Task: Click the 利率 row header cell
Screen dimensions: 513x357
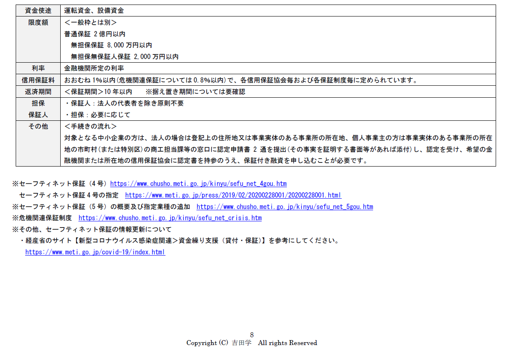Action: (x=38, y=68)
